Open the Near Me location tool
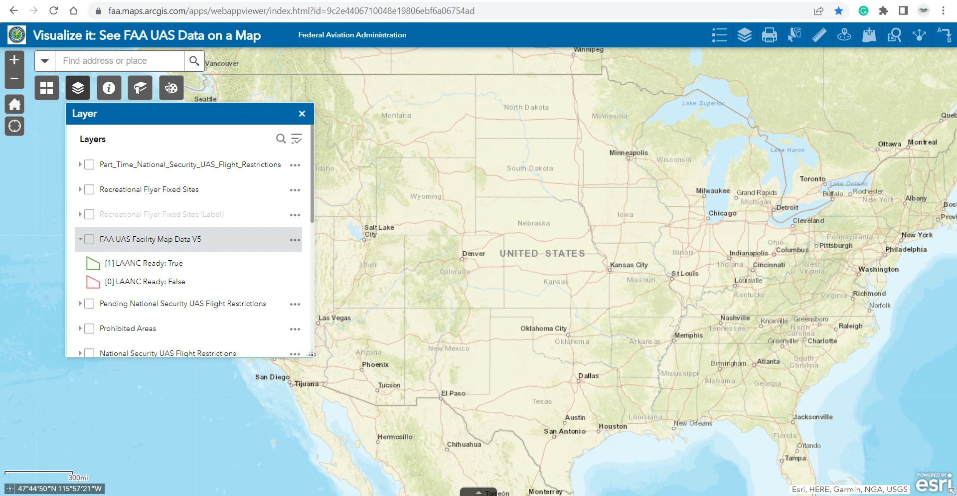Screen dimensions: 957x496 click(844, 35)
